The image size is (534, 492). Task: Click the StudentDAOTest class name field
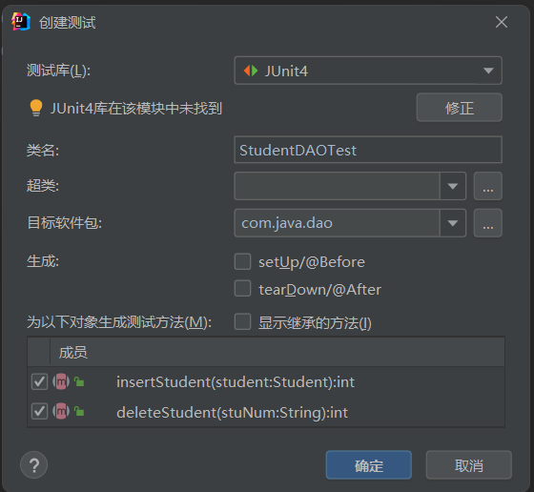click(368, 150)
